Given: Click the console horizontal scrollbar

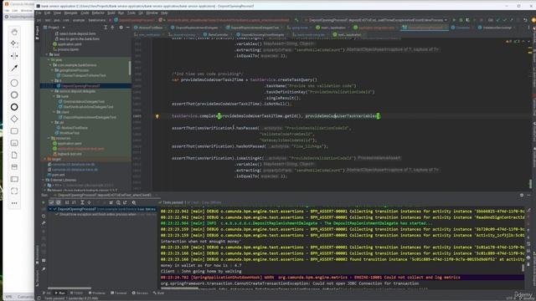Looking at the screenshot, I should (179, 288).
